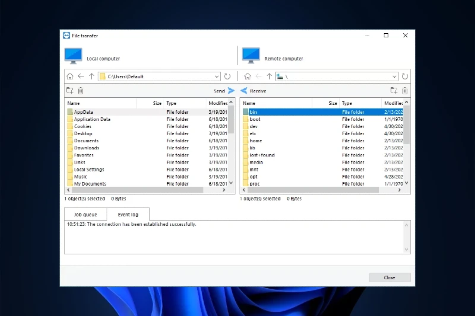Click the Close button
This screenshot has height=316, width=475.
390,277
